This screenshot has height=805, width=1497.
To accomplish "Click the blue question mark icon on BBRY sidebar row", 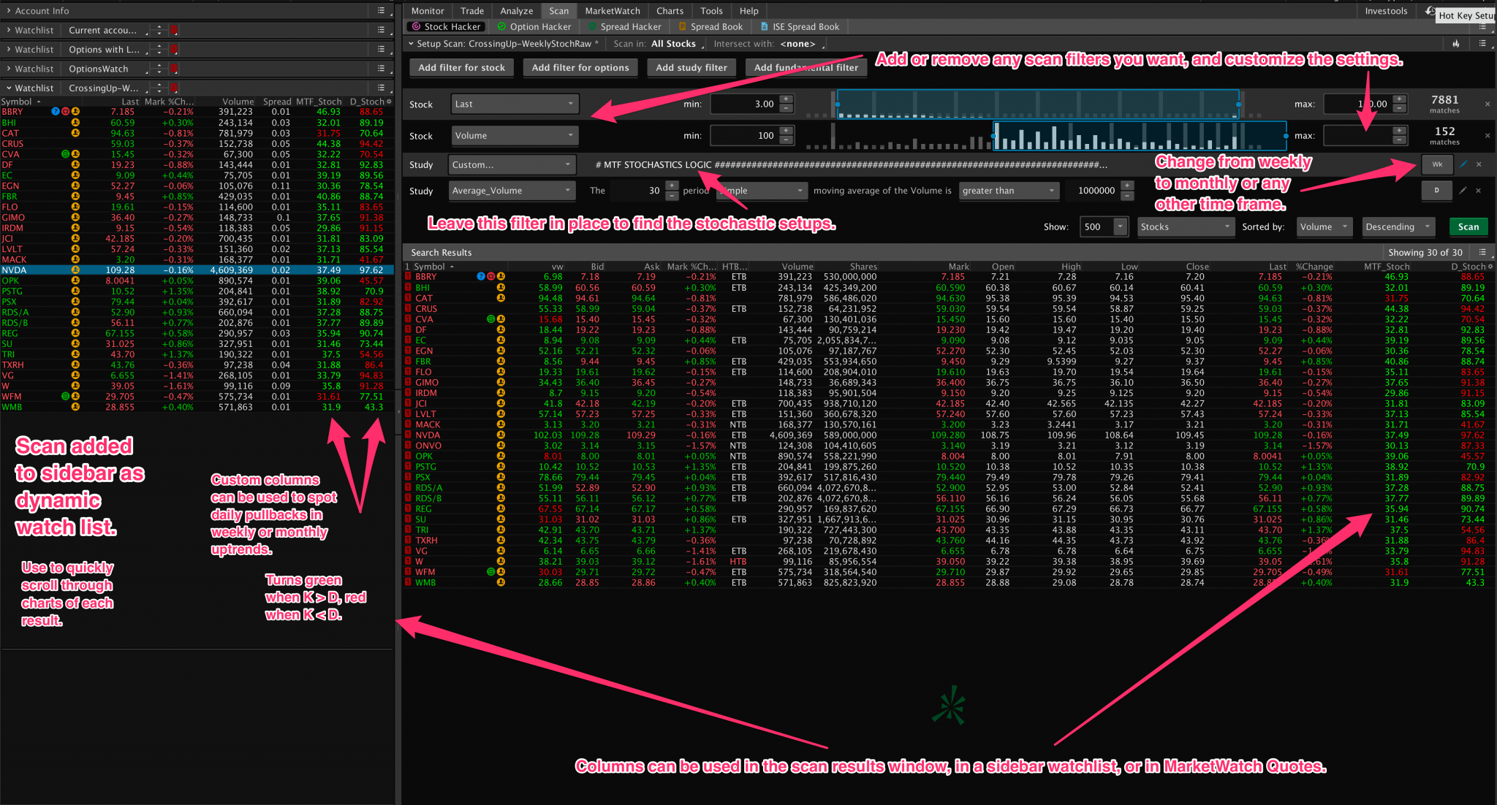I will [x=55, y=112].
